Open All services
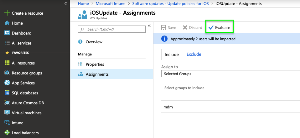This screenshot has height=138, width=300. [22, 43]
